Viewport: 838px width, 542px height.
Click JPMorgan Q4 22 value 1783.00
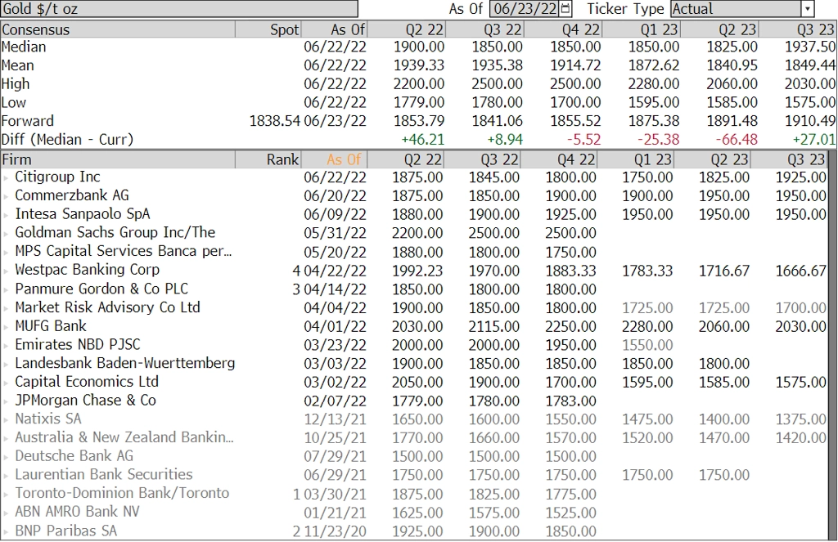click(570, 401)
